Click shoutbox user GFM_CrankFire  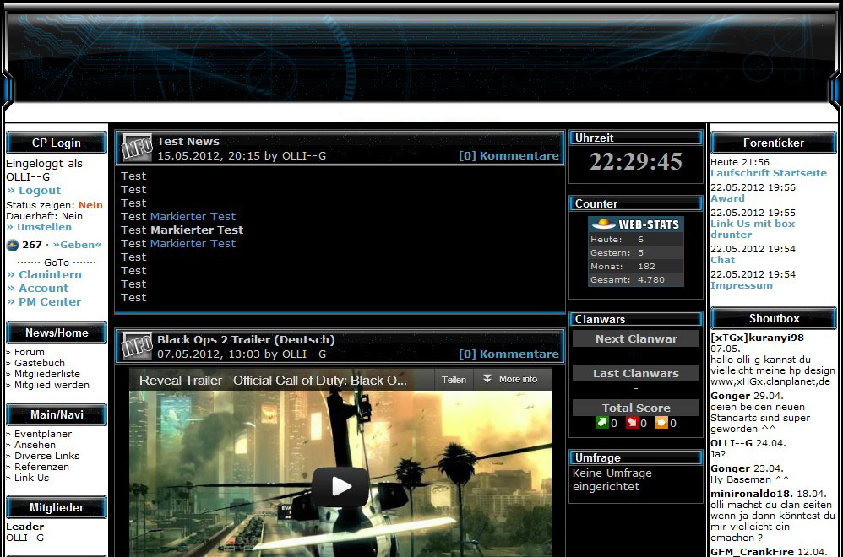pos(752,552)
